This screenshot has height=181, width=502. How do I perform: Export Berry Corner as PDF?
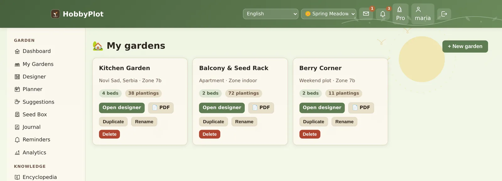(361, 108)
